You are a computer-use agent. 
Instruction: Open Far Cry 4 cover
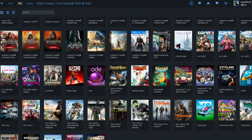pos(227,41)
